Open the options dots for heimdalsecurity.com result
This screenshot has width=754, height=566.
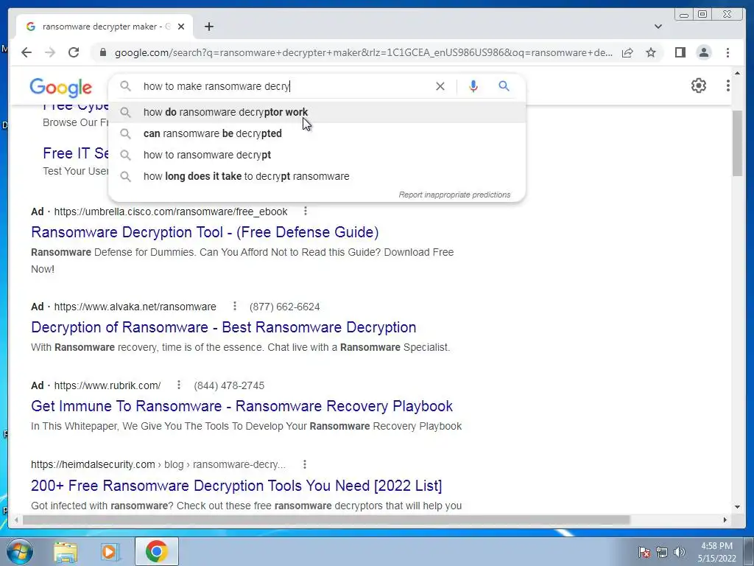(x=305, y=464)
